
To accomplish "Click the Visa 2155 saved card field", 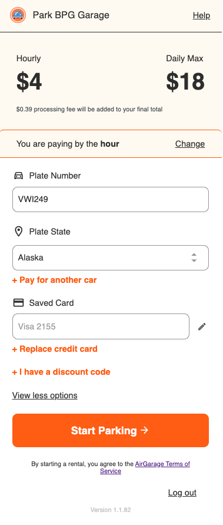I will click(101, 326).
